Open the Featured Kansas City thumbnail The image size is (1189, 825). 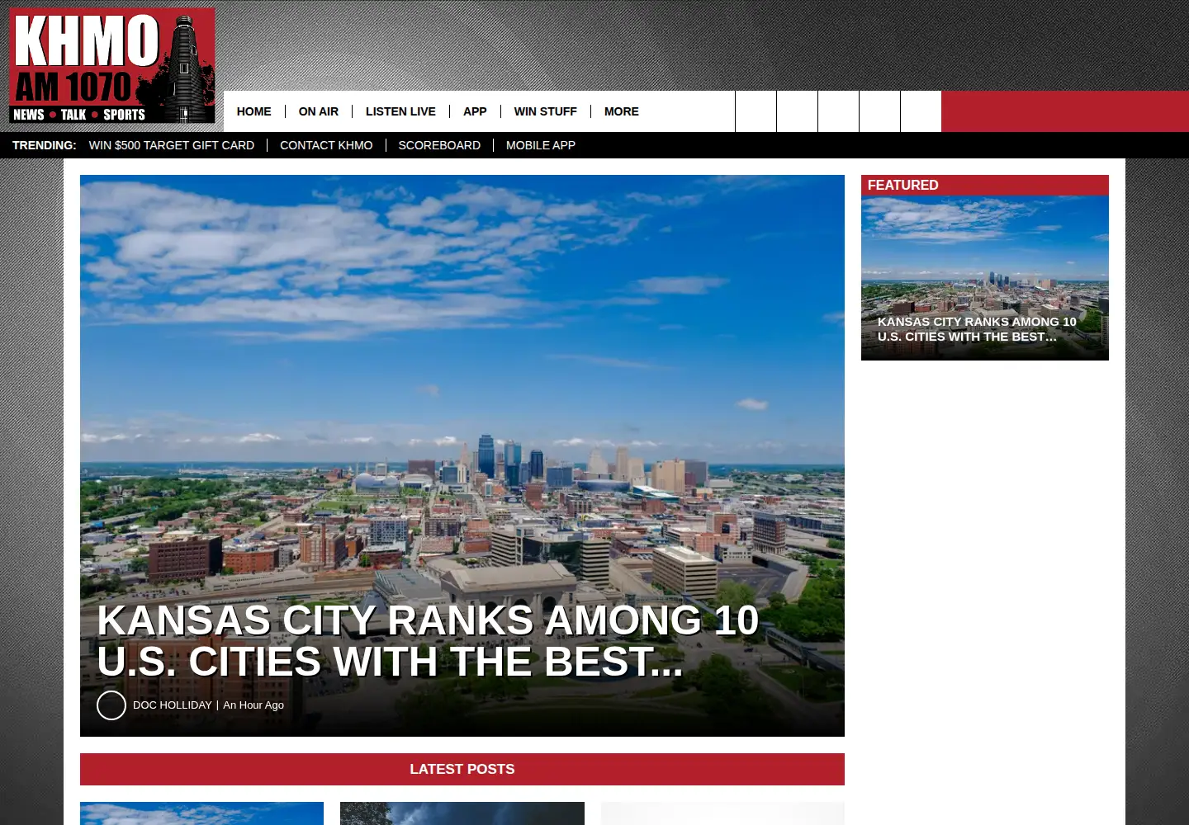click(x=985, y=278)
